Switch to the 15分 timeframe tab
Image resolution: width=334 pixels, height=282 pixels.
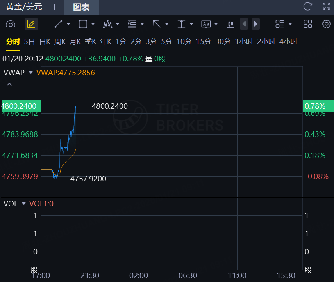203,42
